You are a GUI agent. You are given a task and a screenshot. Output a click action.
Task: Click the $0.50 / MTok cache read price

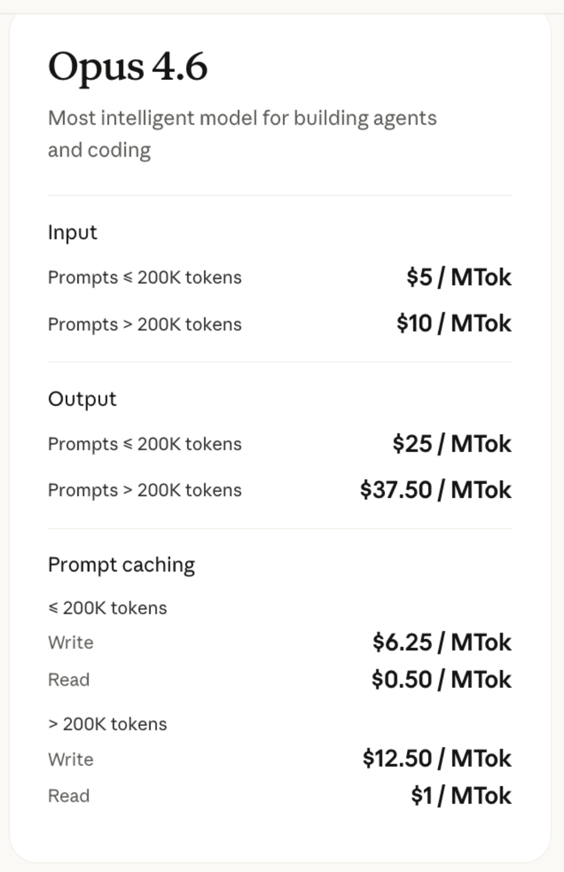(x=441, y=679)
